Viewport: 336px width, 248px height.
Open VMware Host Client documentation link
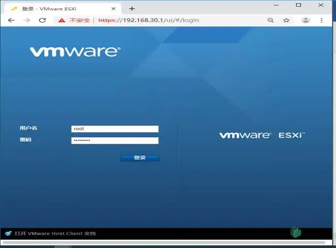[x=55, y=233]
